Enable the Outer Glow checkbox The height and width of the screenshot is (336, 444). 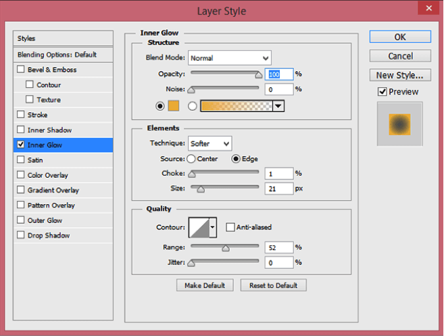point(21,220)
